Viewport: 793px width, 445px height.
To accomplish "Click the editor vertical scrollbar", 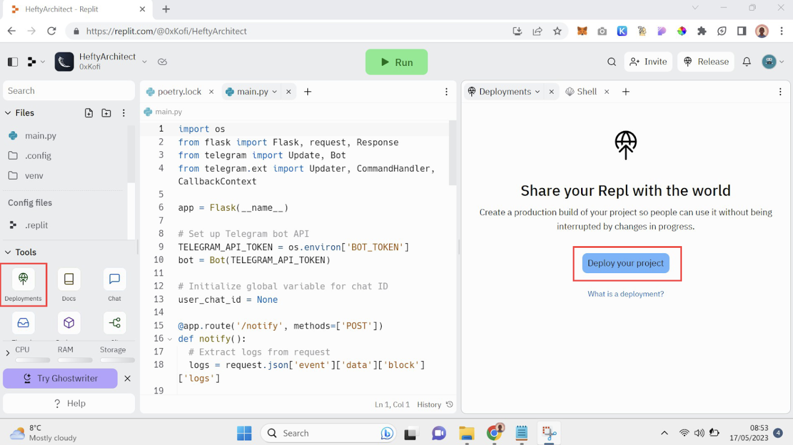I will [452, 153].
